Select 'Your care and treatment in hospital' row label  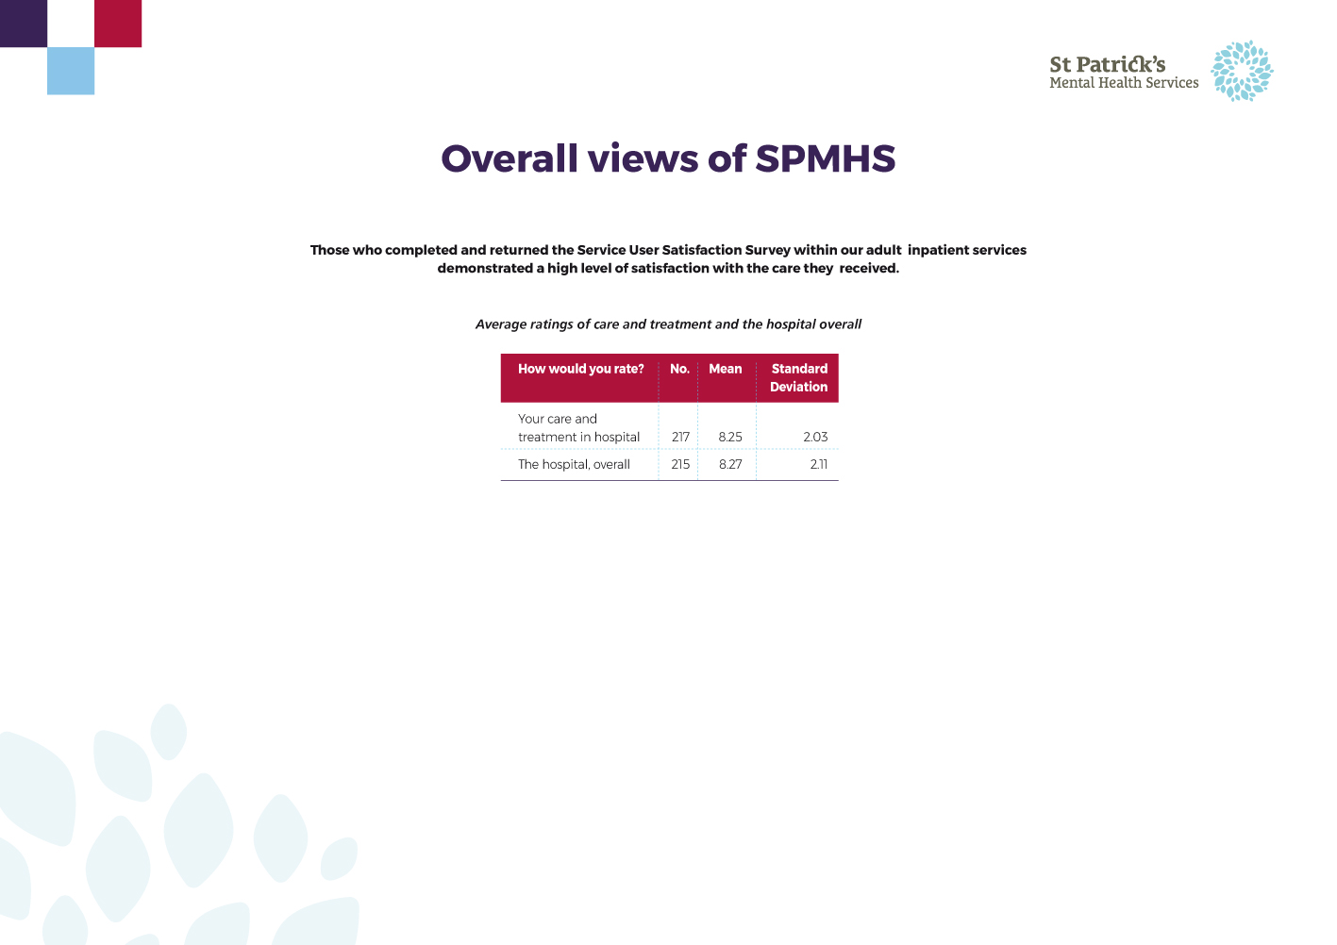click(578, 427)
